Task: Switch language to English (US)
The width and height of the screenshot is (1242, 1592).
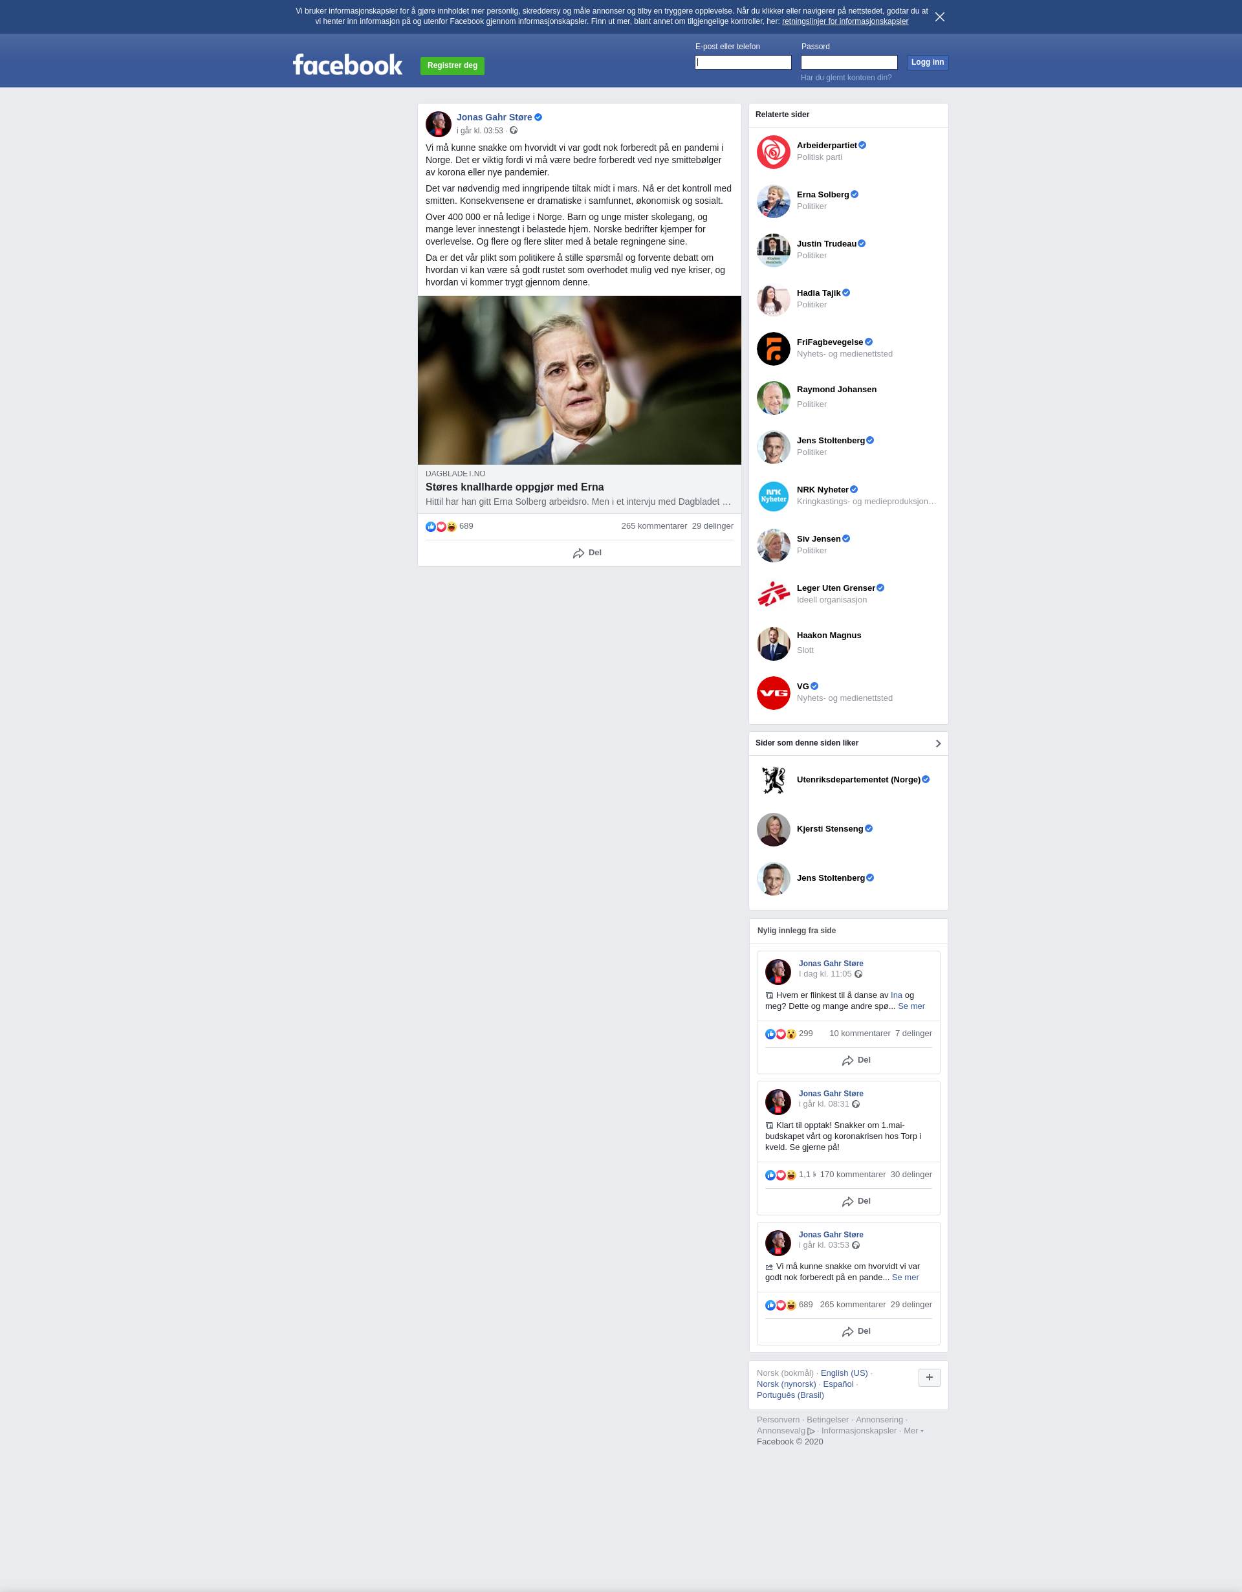Action: point(844,1373)
